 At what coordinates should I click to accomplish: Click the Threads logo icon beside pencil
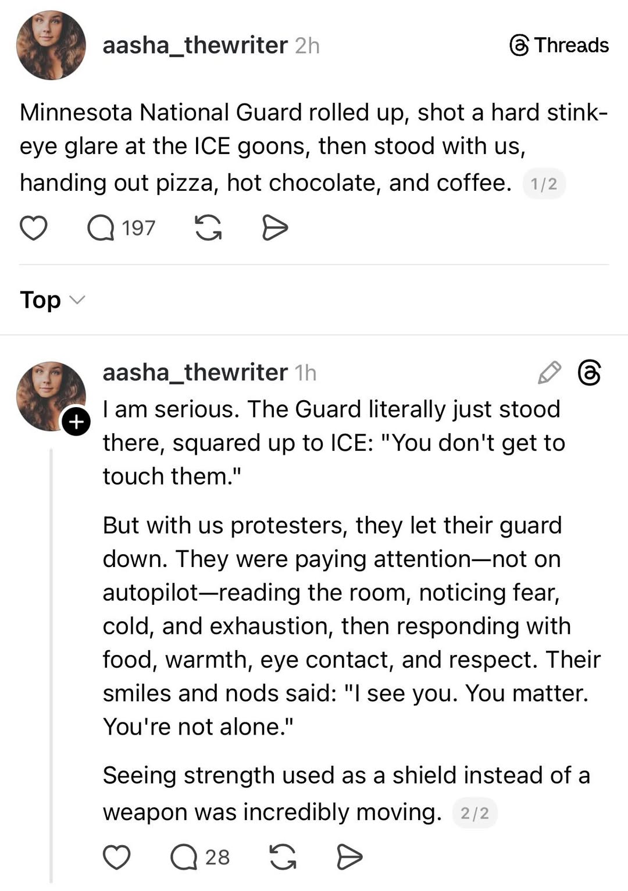click(589, 373)
